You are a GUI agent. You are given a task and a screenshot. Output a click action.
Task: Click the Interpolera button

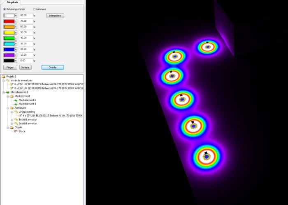tap(55, 16)
